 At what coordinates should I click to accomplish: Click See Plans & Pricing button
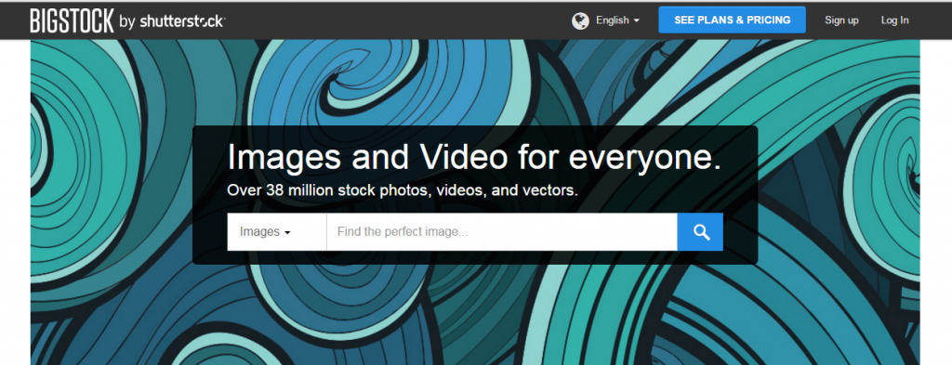pyautogui.click(x=733, y=20)
